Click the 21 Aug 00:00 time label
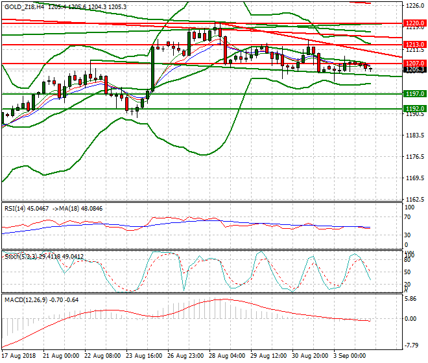The height and width of the screenshot is (363, 428). click(61, 356)
